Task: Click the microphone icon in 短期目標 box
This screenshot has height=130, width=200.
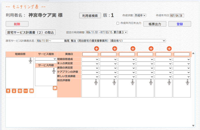Action: click(30, 61)
